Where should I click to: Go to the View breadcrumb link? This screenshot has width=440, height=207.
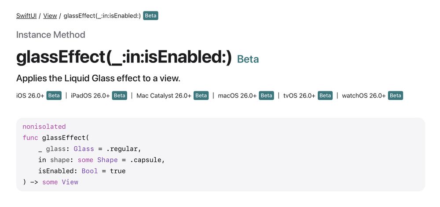click(50, 16)
